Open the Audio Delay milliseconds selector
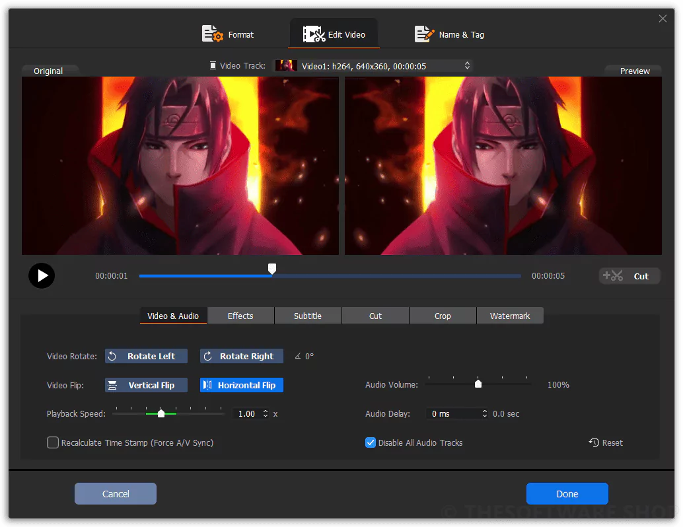Screen dimensions: 683x527 (x=484, y=413)
